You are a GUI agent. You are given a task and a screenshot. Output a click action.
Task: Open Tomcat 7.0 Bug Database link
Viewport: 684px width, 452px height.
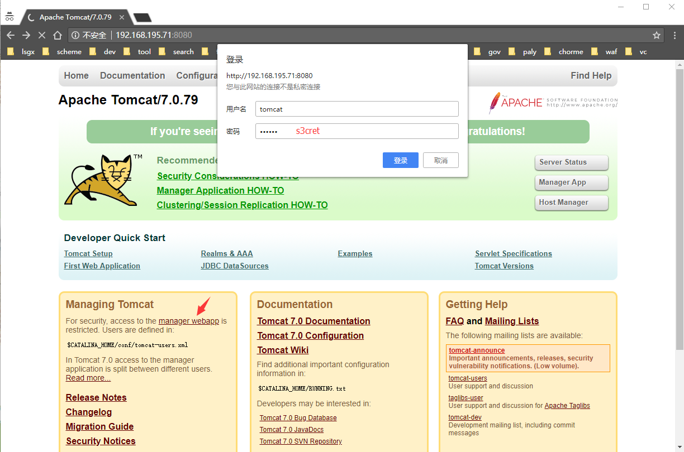[x=298, y=417]
